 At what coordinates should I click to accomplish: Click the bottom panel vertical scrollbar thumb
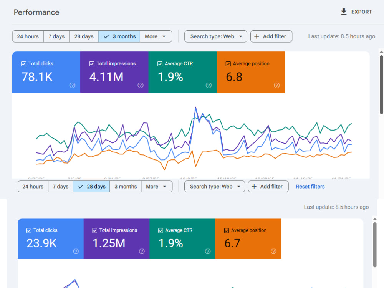pyautogui.click(x=375, y=245)
